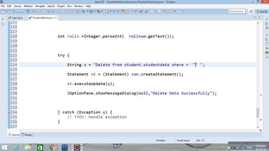Click the 'Writable' status bar entry
Screen dimensions: 269x151
tap(161, 141)
